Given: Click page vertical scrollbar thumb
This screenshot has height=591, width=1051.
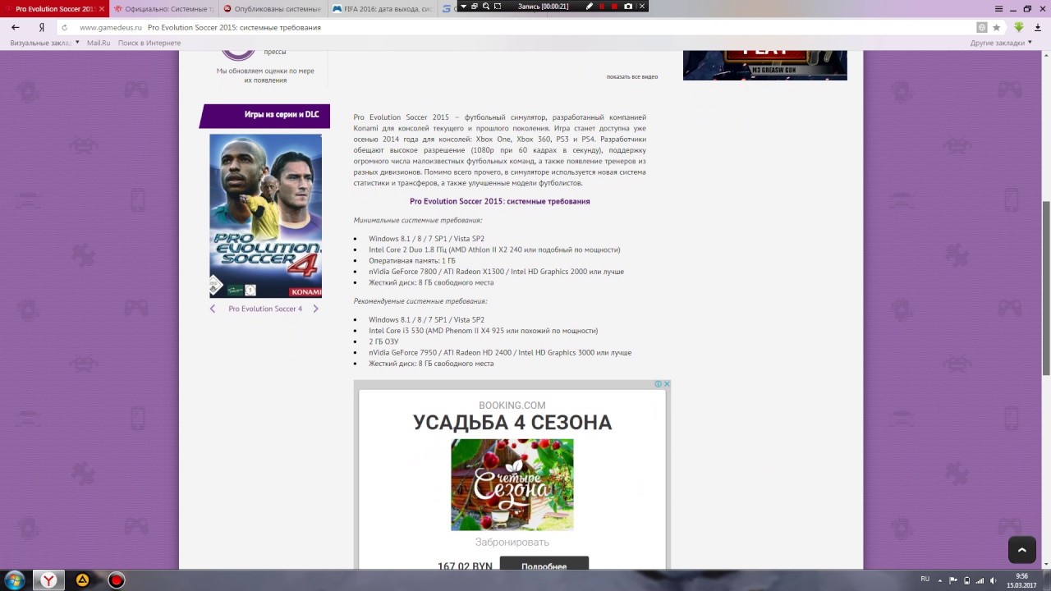Looking at the screenshot, I should (1046, 287).
